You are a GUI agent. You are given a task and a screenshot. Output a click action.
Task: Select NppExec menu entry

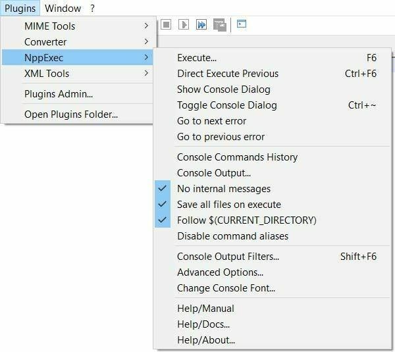(78, 57)
